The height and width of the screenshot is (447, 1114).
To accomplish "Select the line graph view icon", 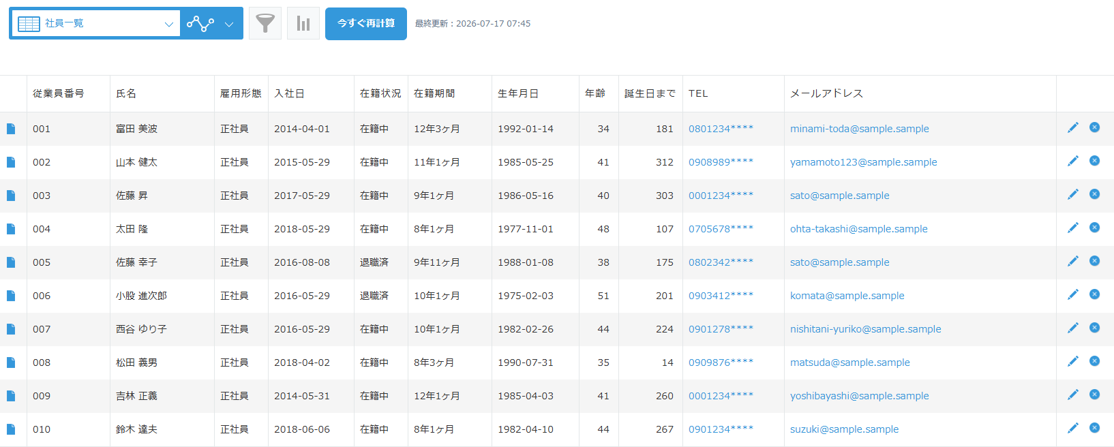I will click(200, 24).
